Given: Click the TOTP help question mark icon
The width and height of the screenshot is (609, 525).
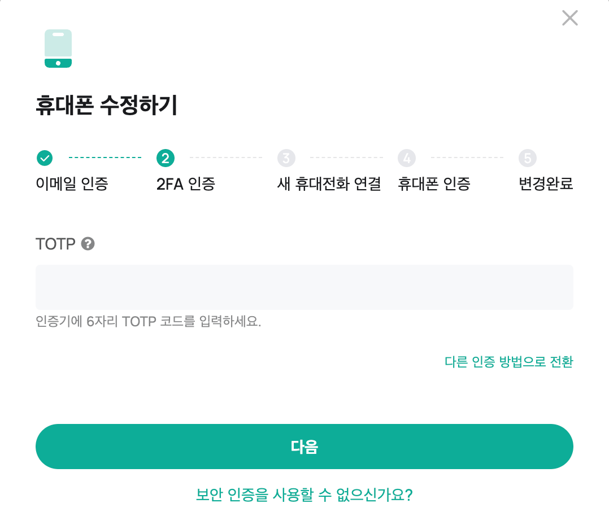Looking at the screenshot, I should click(88, 244).
